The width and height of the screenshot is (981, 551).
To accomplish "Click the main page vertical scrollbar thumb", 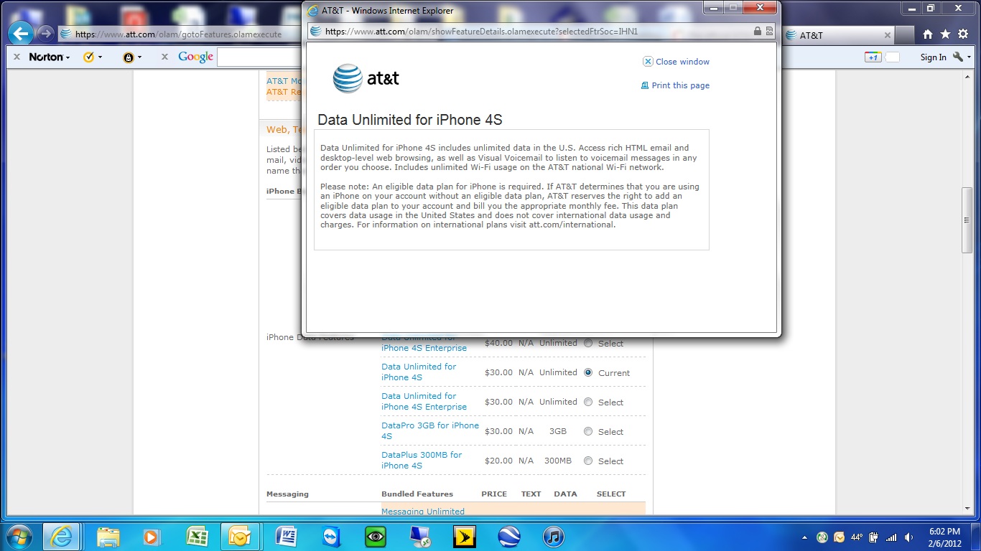I will click(x=967, y=220).
